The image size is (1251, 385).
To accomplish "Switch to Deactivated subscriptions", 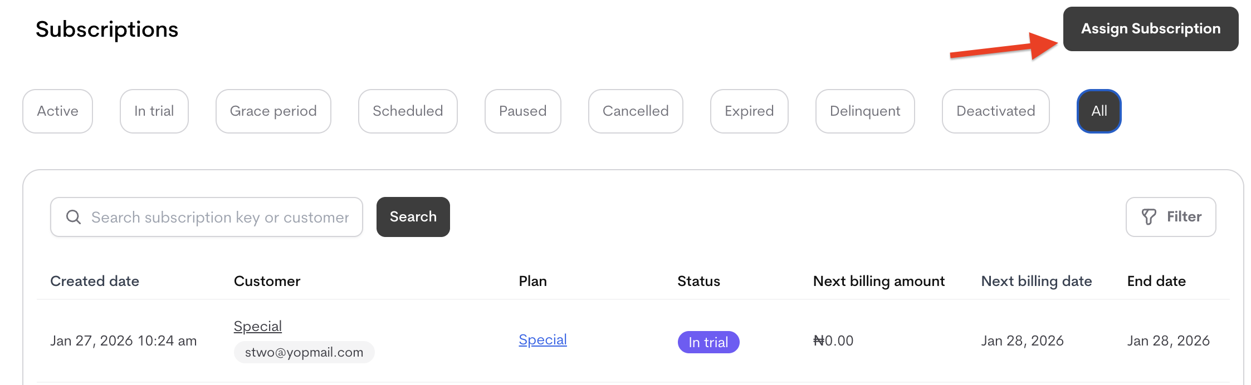I will pyautogui.click(x=995, y=111).
